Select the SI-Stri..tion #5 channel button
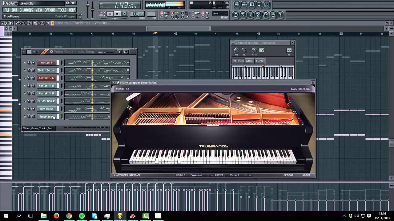The width and height of the screenshot is (394, 221). click(47, 101)
